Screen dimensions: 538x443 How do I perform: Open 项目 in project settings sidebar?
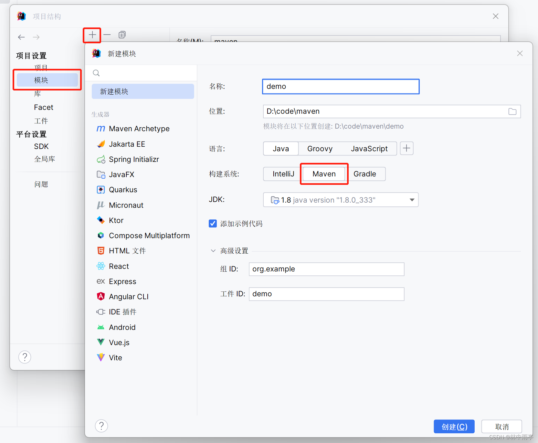[x=41, y=68]
